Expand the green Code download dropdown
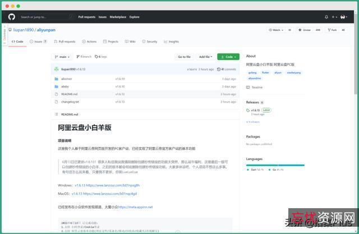359x234 pixels. point(228,57)
